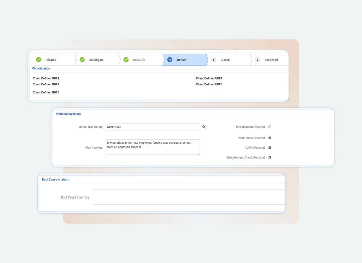Switch to the Closed workflow stage

coord(225,60)
